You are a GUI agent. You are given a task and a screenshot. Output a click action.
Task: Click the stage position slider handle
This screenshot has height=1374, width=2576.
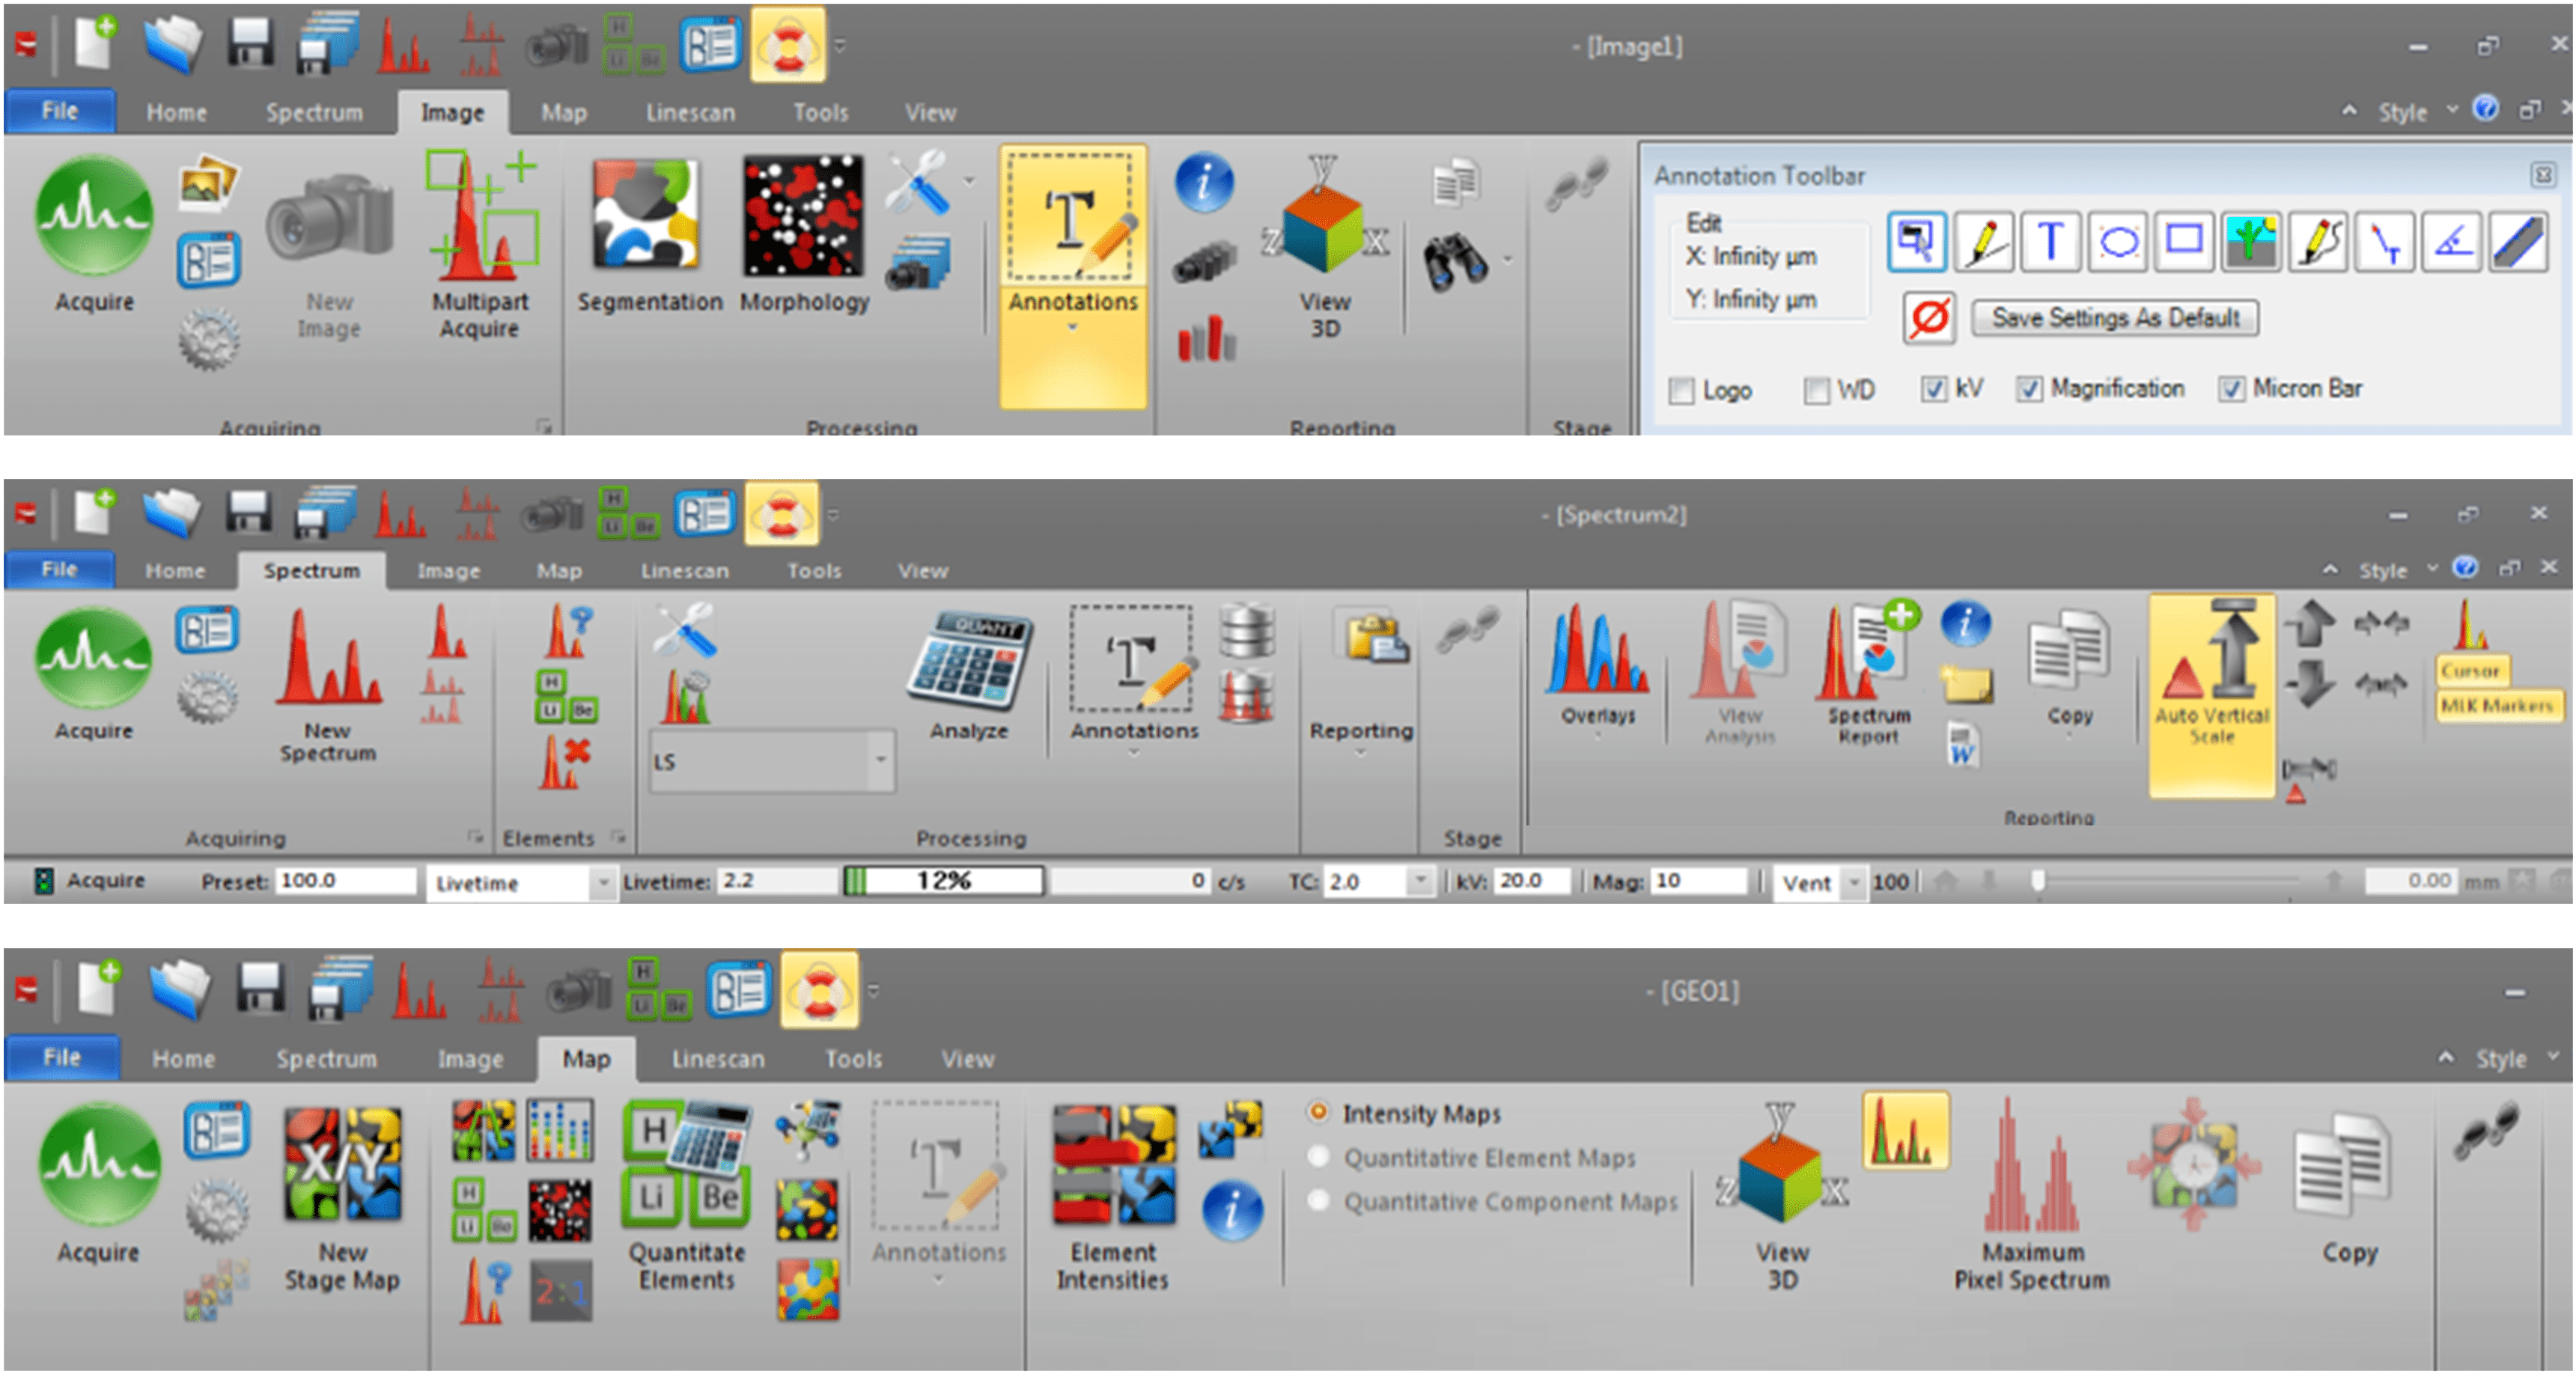coord(2037,881)
